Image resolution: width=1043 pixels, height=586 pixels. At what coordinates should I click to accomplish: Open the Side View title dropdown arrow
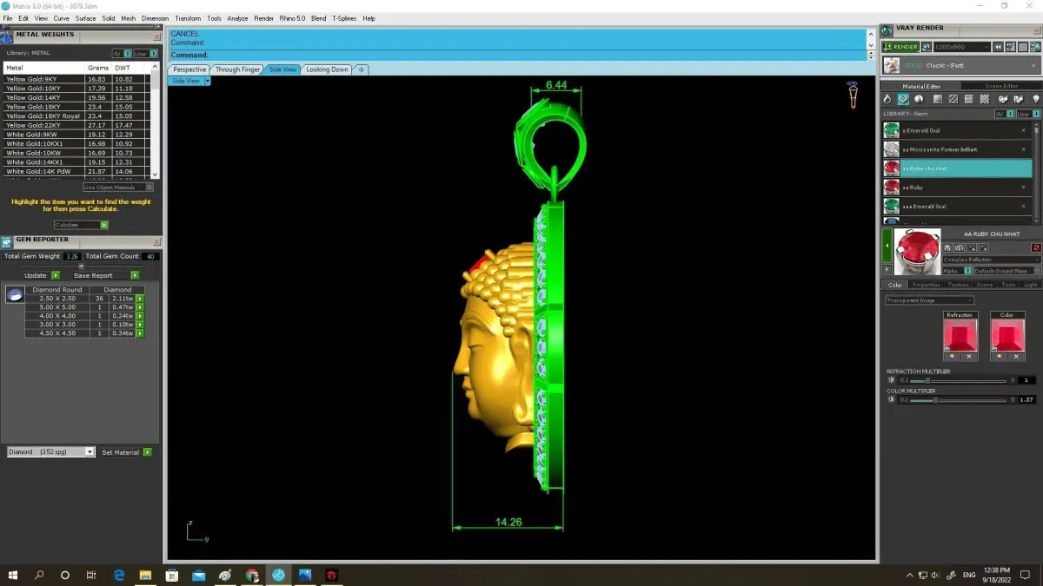[x=207, y=81]
